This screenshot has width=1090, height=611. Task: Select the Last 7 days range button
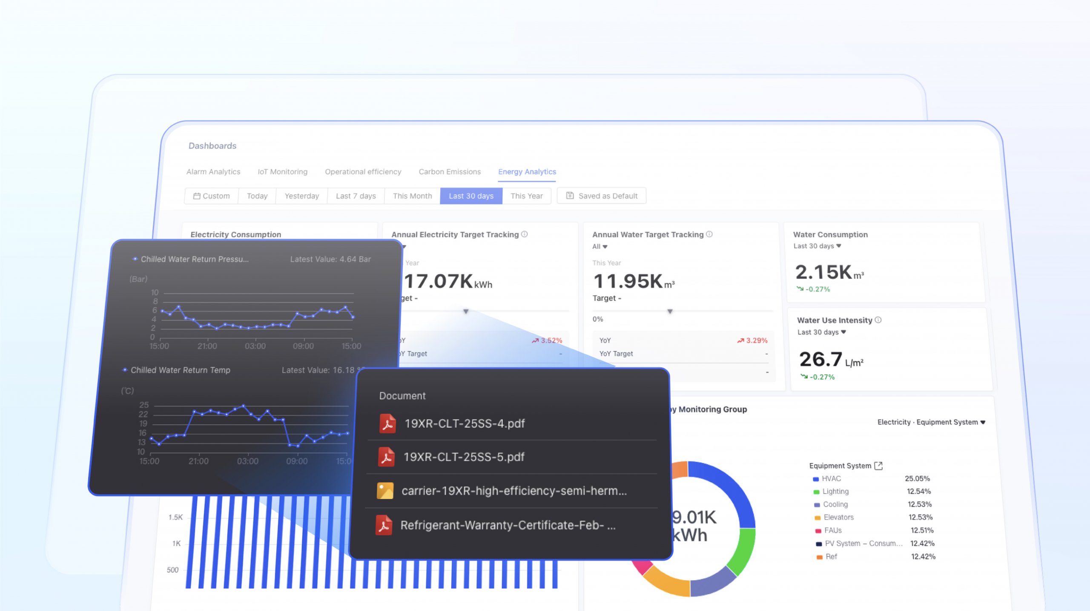(x=356, y=196)
